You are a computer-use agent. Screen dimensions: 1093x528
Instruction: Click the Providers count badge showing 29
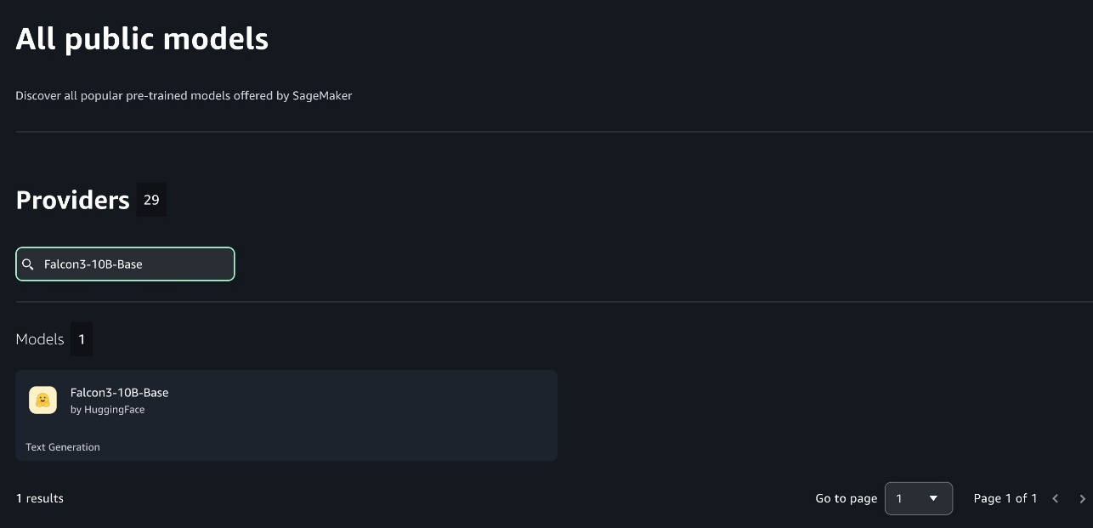pyautogui.click(x=151, y=200)
